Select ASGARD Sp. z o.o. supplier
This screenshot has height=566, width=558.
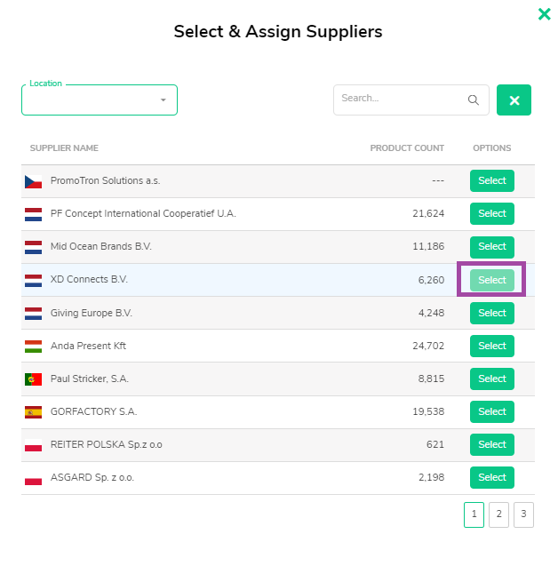(x=492, y=477)
